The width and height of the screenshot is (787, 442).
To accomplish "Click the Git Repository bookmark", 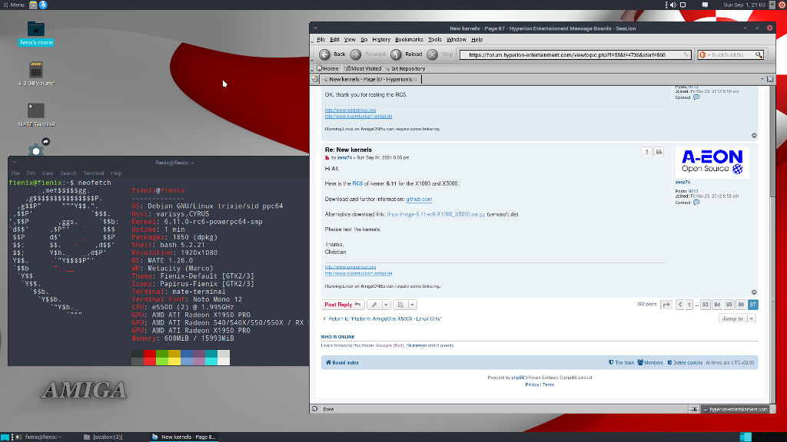I will coord(405,68).
